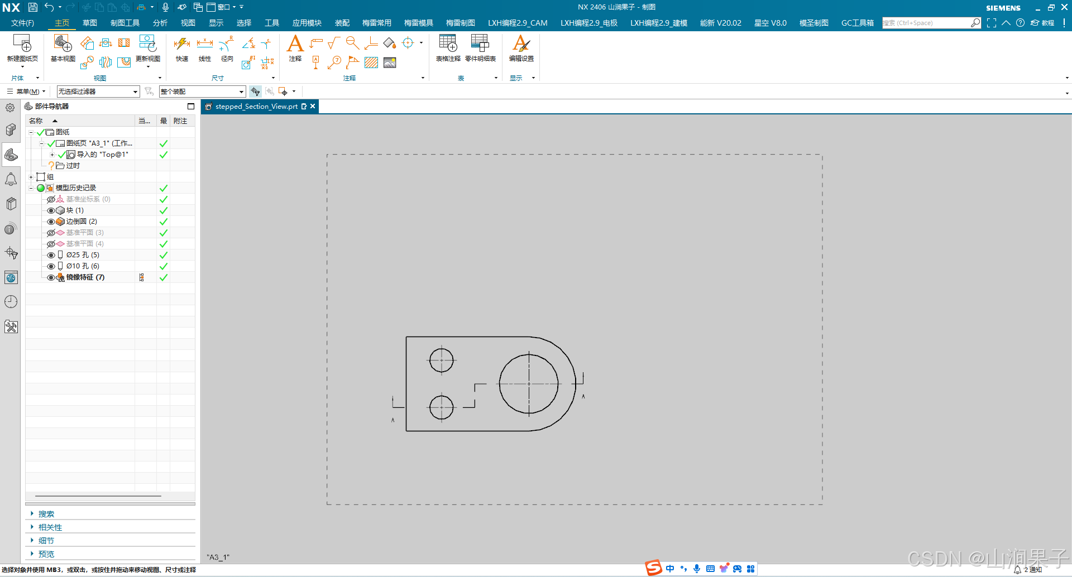This screenshot has width=1072, height=577.
Task: Click the crosshatch area fill icon
Action: point(371,62)
